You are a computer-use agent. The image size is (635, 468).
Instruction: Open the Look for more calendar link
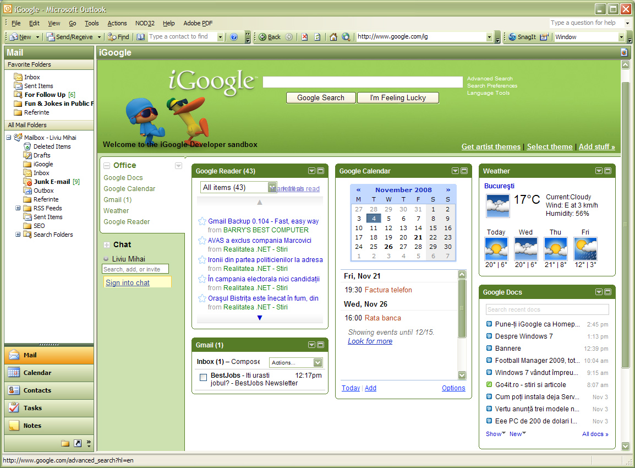click(370, 341)
